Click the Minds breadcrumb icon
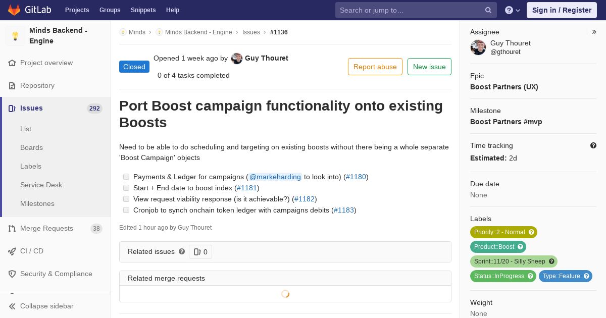606x318 pixels. 123,32
